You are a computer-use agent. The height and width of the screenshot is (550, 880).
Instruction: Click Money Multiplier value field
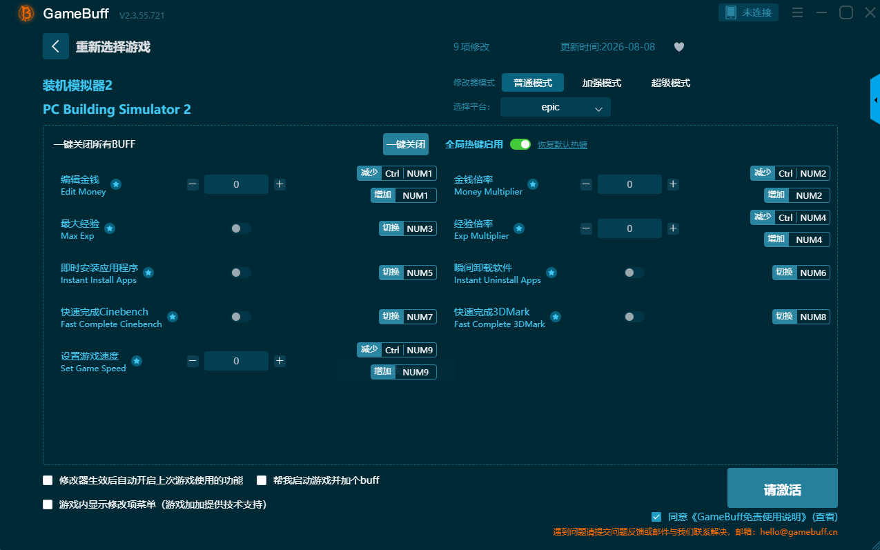tap(629, 184)
